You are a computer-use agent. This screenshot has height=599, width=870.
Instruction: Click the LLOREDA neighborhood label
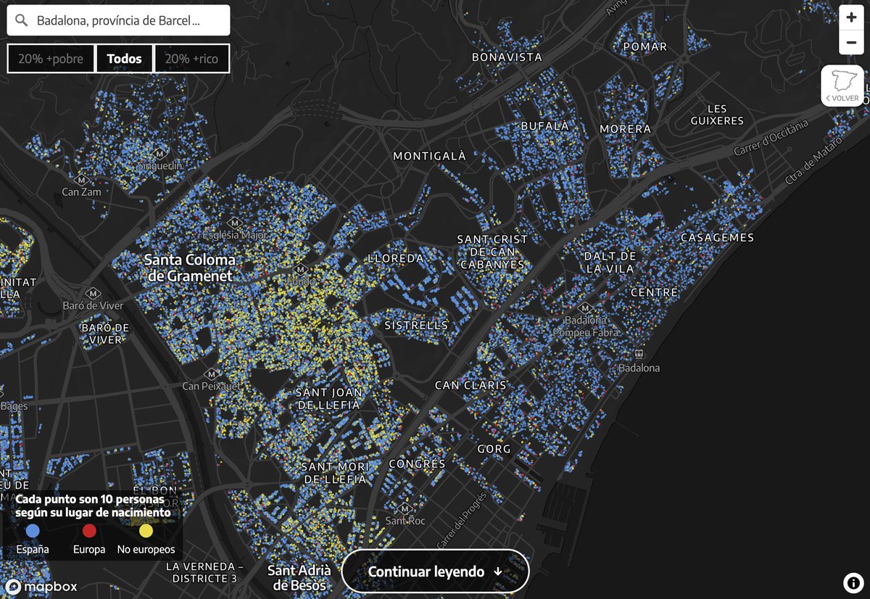[x=395, y=258]
